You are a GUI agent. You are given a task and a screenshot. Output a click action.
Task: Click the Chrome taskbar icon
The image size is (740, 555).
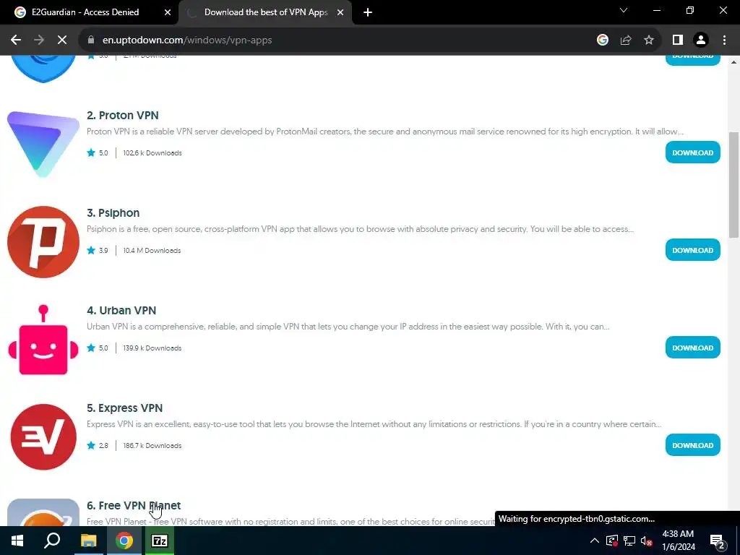pos(124,541)
